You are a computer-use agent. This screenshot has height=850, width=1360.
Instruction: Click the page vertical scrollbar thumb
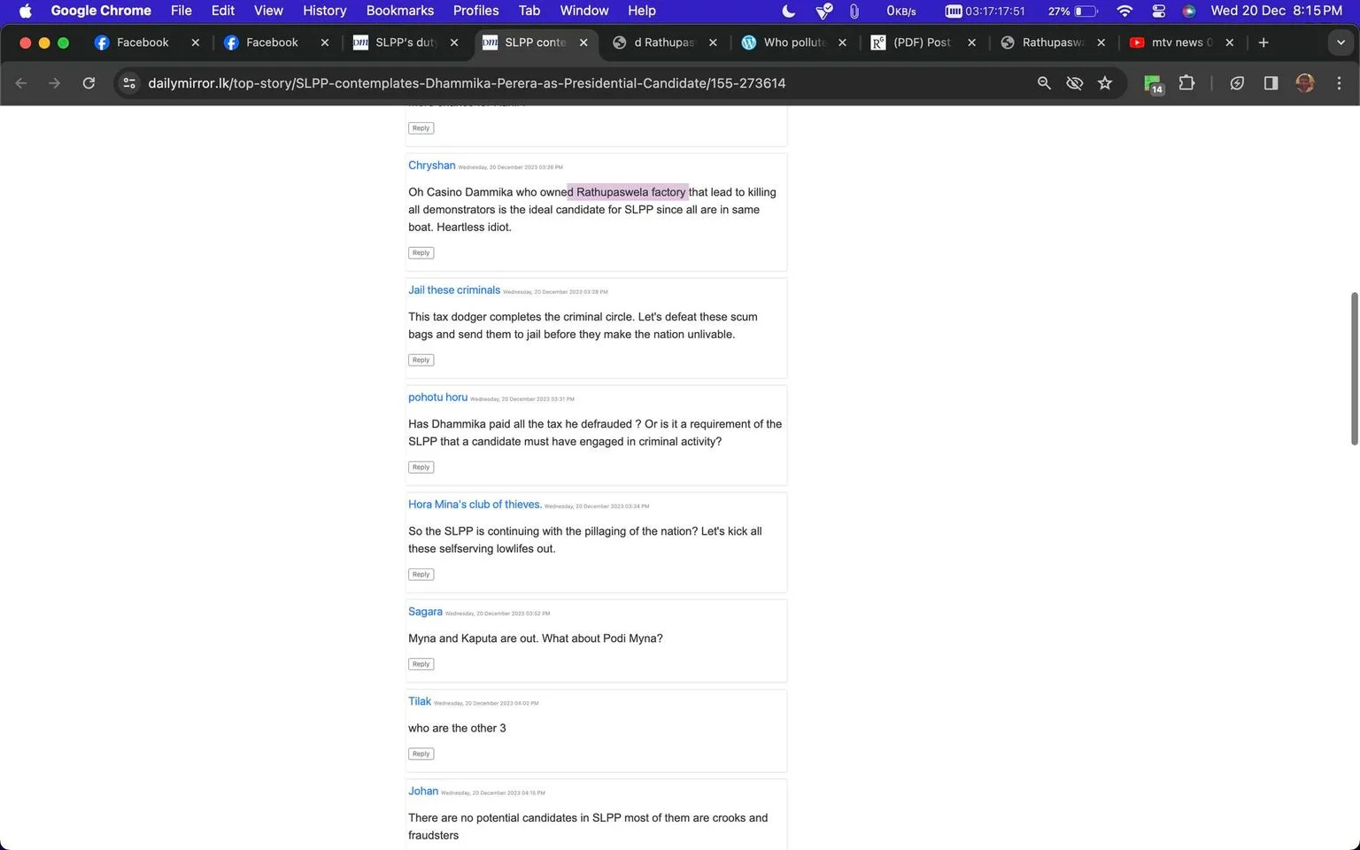point(1354,368)
